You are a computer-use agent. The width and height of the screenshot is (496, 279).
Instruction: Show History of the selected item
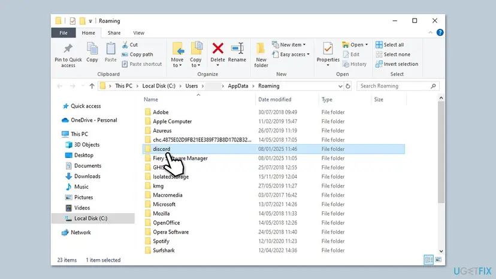click(x=355, y=64)
